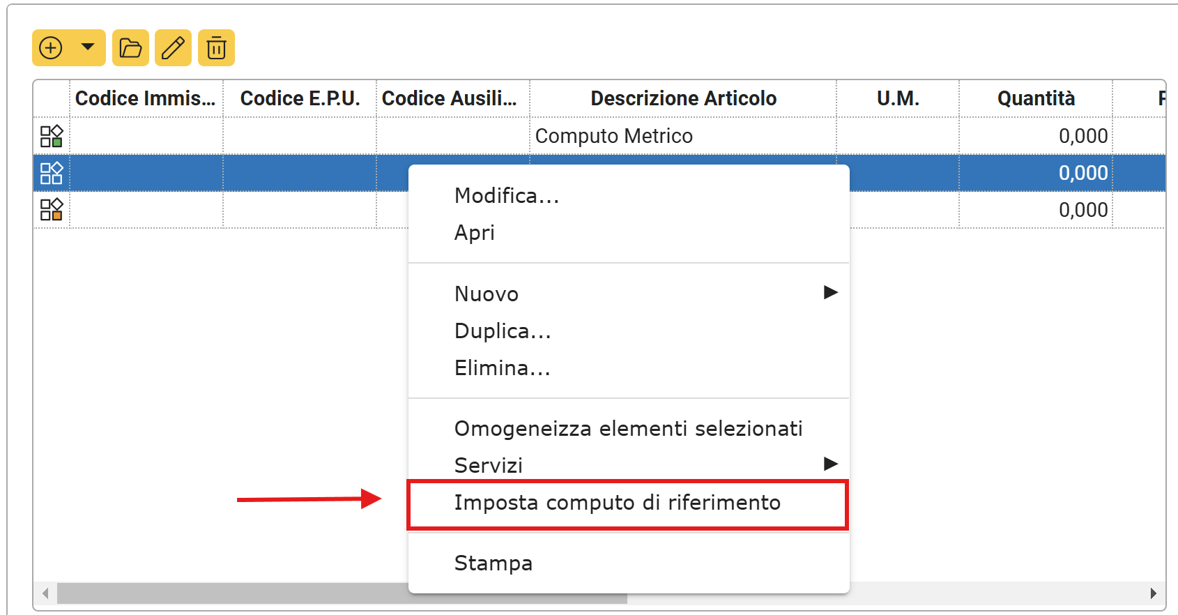Select Modifica... from the context menu
Screen dimensions: 1178x615
(507, 196)
